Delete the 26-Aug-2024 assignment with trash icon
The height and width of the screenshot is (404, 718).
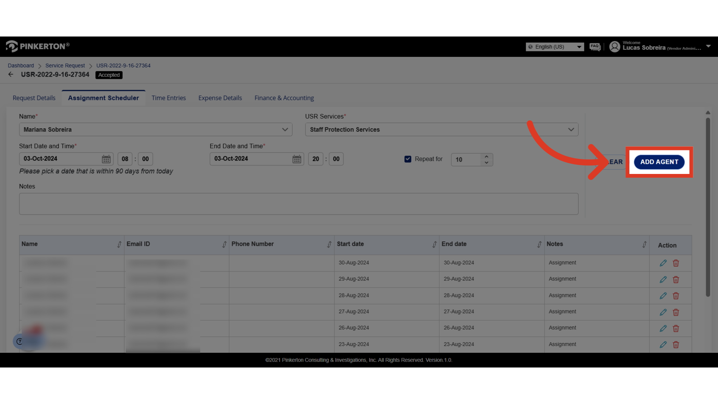(676, 328)
